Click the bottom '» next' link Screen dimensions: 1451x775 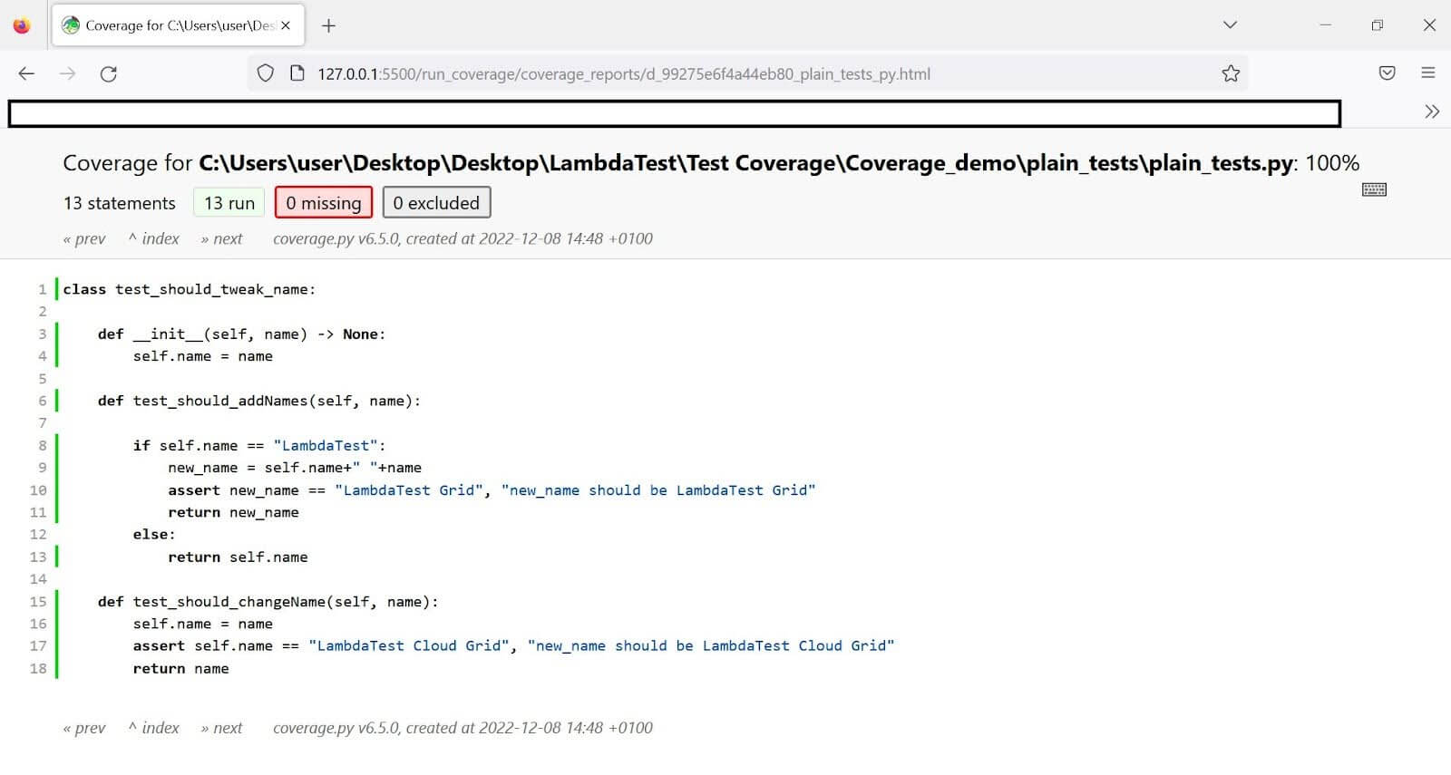coord(221,728)
